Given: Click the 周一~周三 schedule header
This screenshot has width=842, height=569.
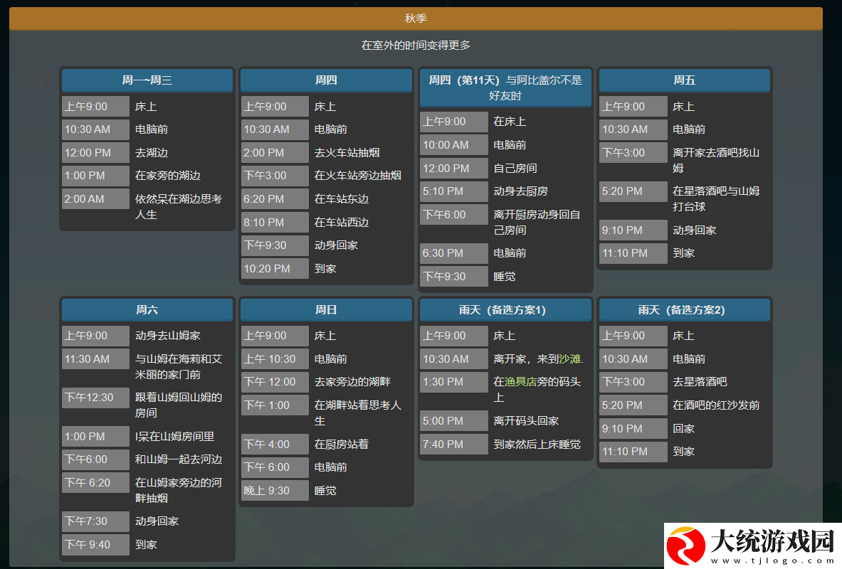Looking at the screenshot, I should [x=147, y=80].
